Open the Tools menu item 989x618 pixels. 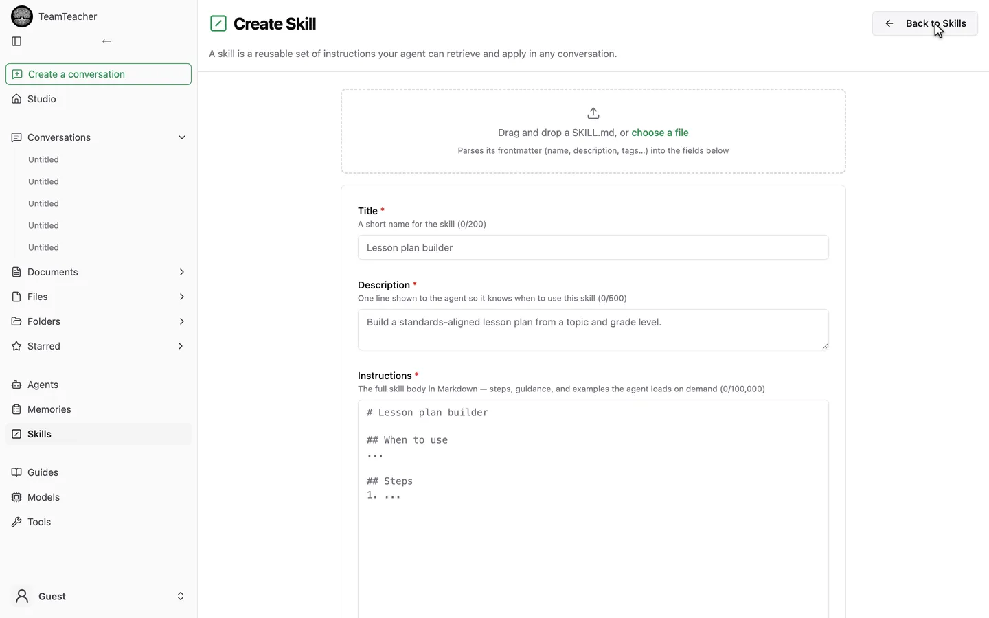[x=98, y=522]
